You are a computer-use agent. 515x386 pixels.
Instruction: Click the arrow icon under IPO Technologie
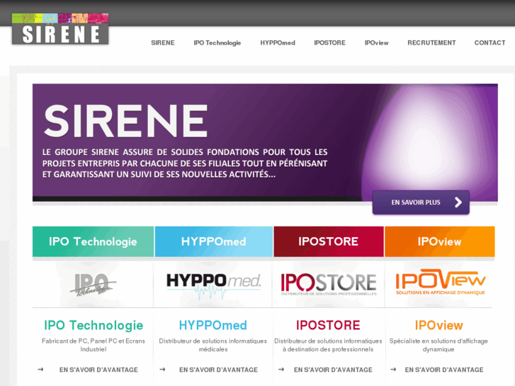(x=40, y=370)
